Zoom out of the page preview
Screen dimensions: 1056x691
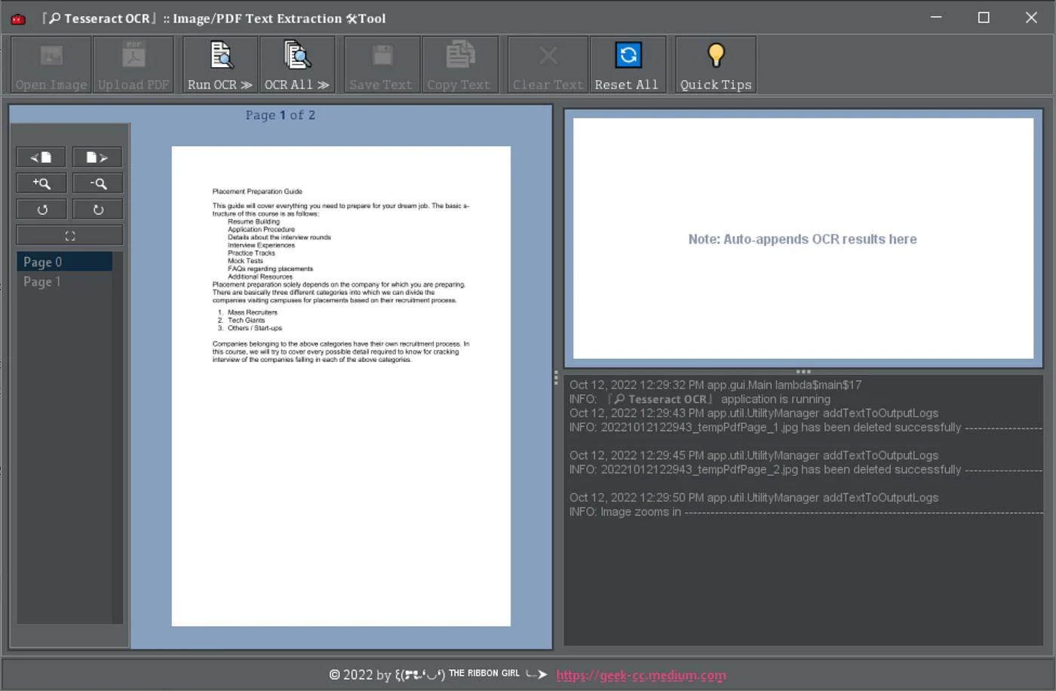coord(97,183)
